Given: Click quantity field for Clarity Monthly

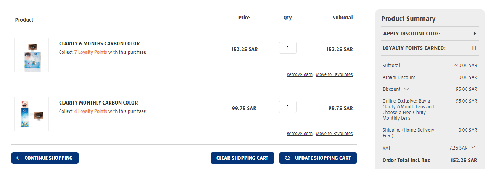Looking at the screenshot, I should click(x=288, y=107).
